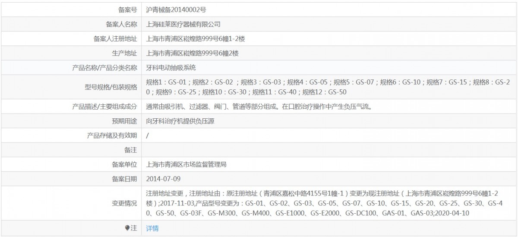
Task: Click the 备注 row label
Action: pos(131,150)
